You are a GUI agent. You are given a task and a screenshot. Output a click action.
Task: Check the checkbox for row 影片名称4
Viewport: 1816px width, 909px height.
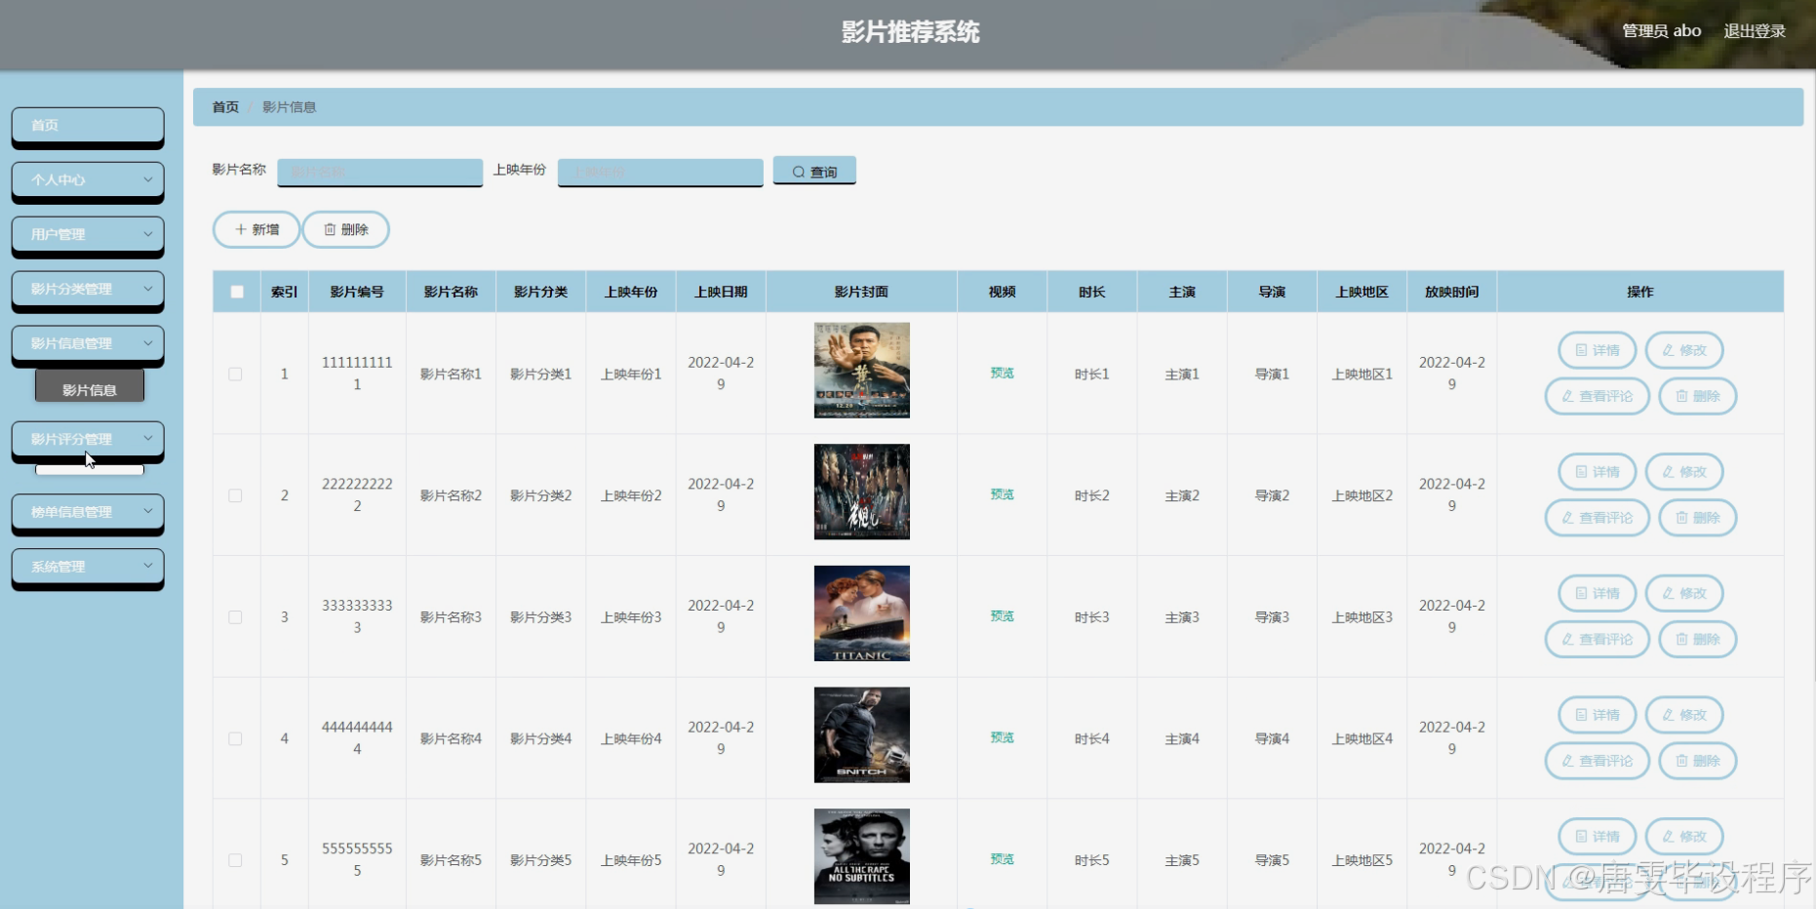point(235,738)
